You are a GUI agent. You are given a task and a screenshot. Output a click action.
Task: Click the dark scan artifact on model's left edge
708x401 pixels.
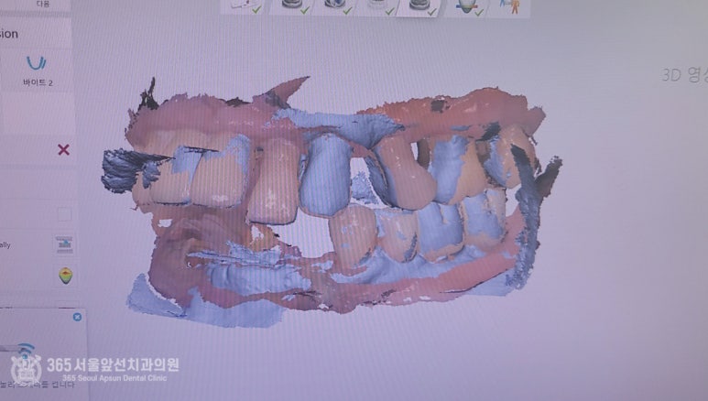tap(122, 169)
